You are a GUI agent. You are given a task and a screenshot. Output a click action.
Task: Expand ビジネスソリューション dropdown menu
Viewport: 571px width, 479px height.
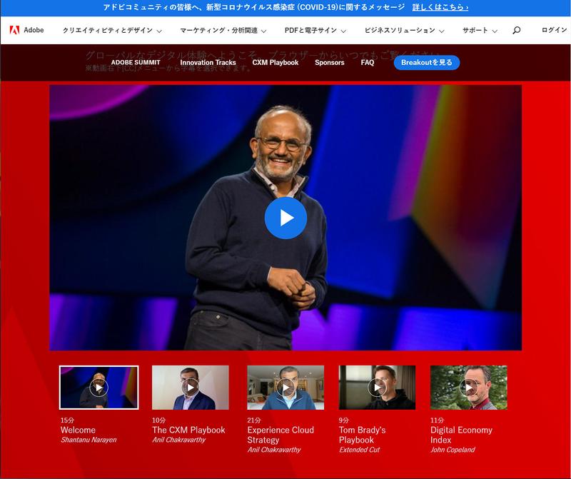pos(404,31)
